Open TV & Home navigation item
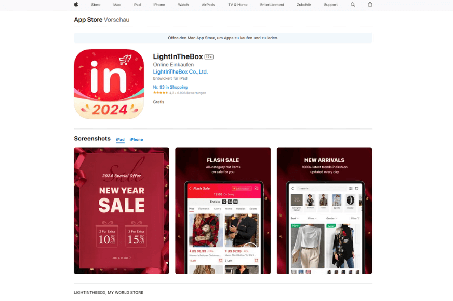The width and height of the screenshot is (453, 301). [x=238, y=5]
